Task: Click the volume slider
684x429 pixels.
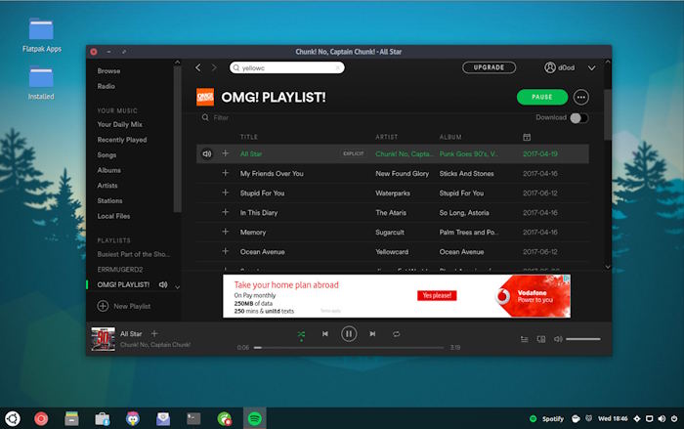Action: 582,339
